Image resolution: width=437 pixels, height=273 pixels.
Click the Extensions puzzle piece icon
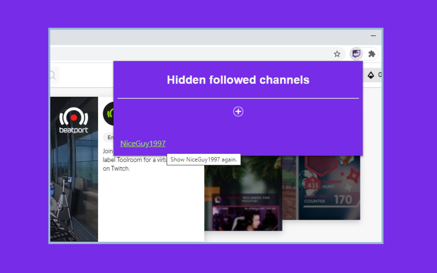click(x=371, y=54)
